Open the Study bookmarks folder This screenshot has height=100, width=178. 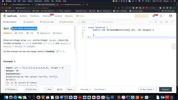click(x=92, y=11)
